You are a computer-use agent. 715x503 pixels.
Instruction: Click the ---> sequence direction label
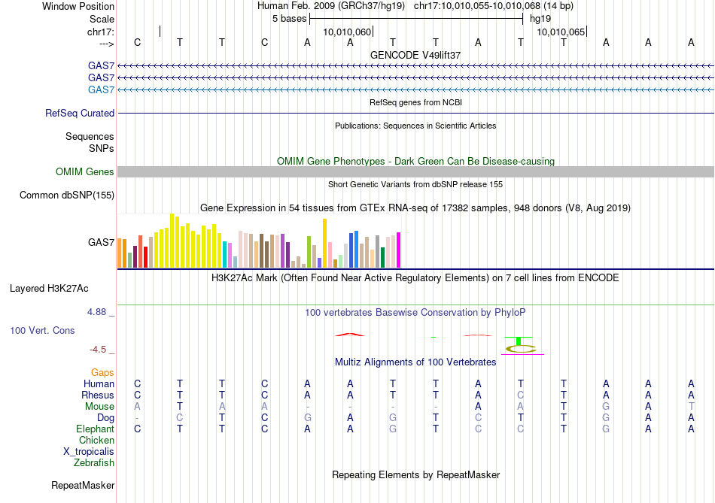click(x=107, y=44)
